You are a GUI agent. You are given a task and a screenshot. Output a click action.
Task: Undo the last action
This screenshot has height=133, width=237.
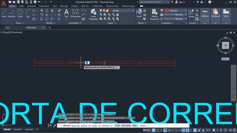point(39,2)
